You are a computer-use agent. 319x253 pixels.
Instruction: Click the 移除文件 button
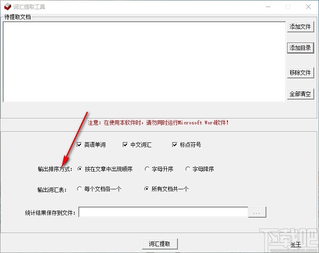pyautogui.click(x=300, y=73)
